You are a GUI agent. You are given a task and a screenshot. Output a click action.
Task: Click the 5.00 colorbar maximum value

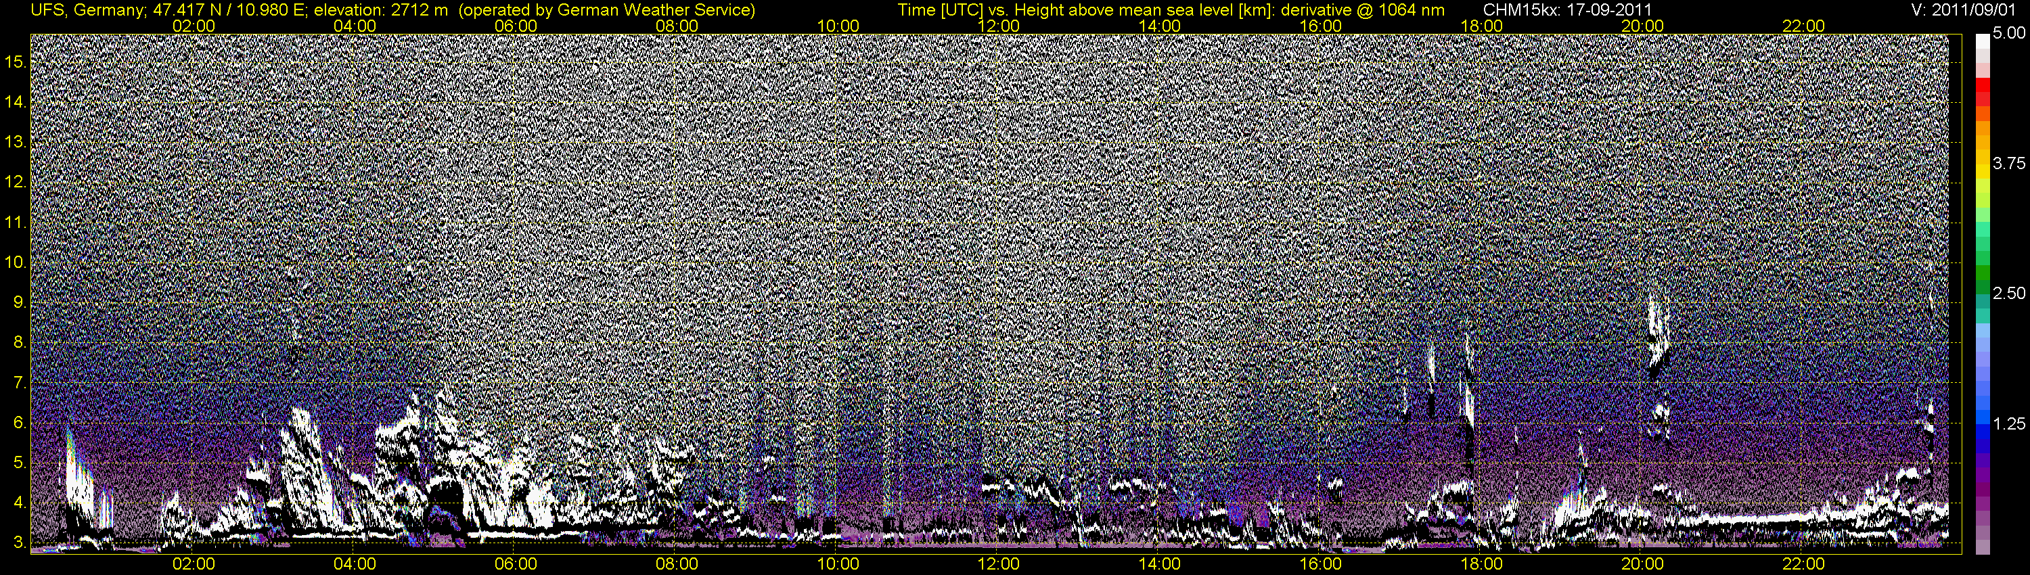click(2009, 34)
